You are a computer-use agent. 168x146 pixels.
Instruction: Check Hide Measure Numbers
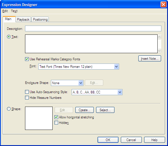[27, 98]
